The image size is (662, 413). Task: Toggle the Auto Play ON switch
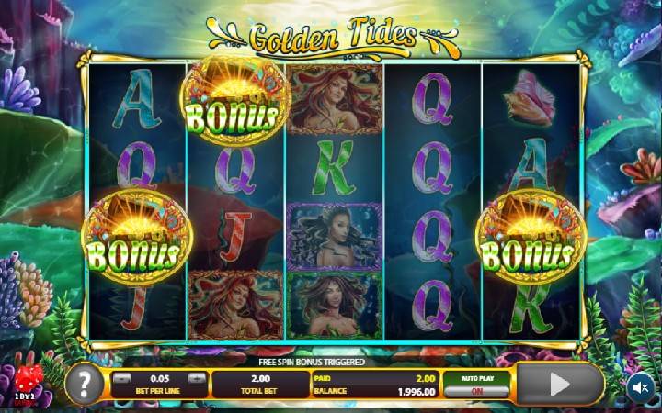tap(476, 392)
